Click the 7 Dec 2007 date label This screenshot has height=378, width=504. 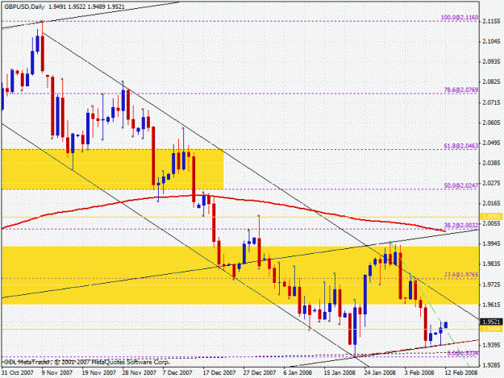[177, 373]
